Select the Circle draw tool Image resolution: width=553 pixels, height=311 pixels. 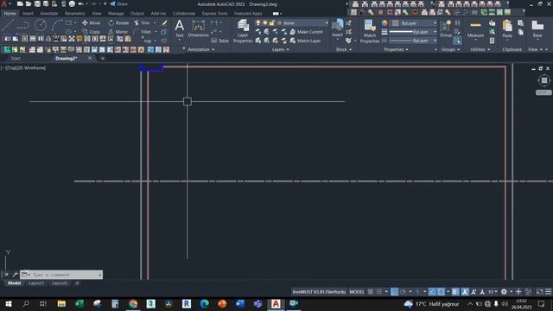point(41,25)
